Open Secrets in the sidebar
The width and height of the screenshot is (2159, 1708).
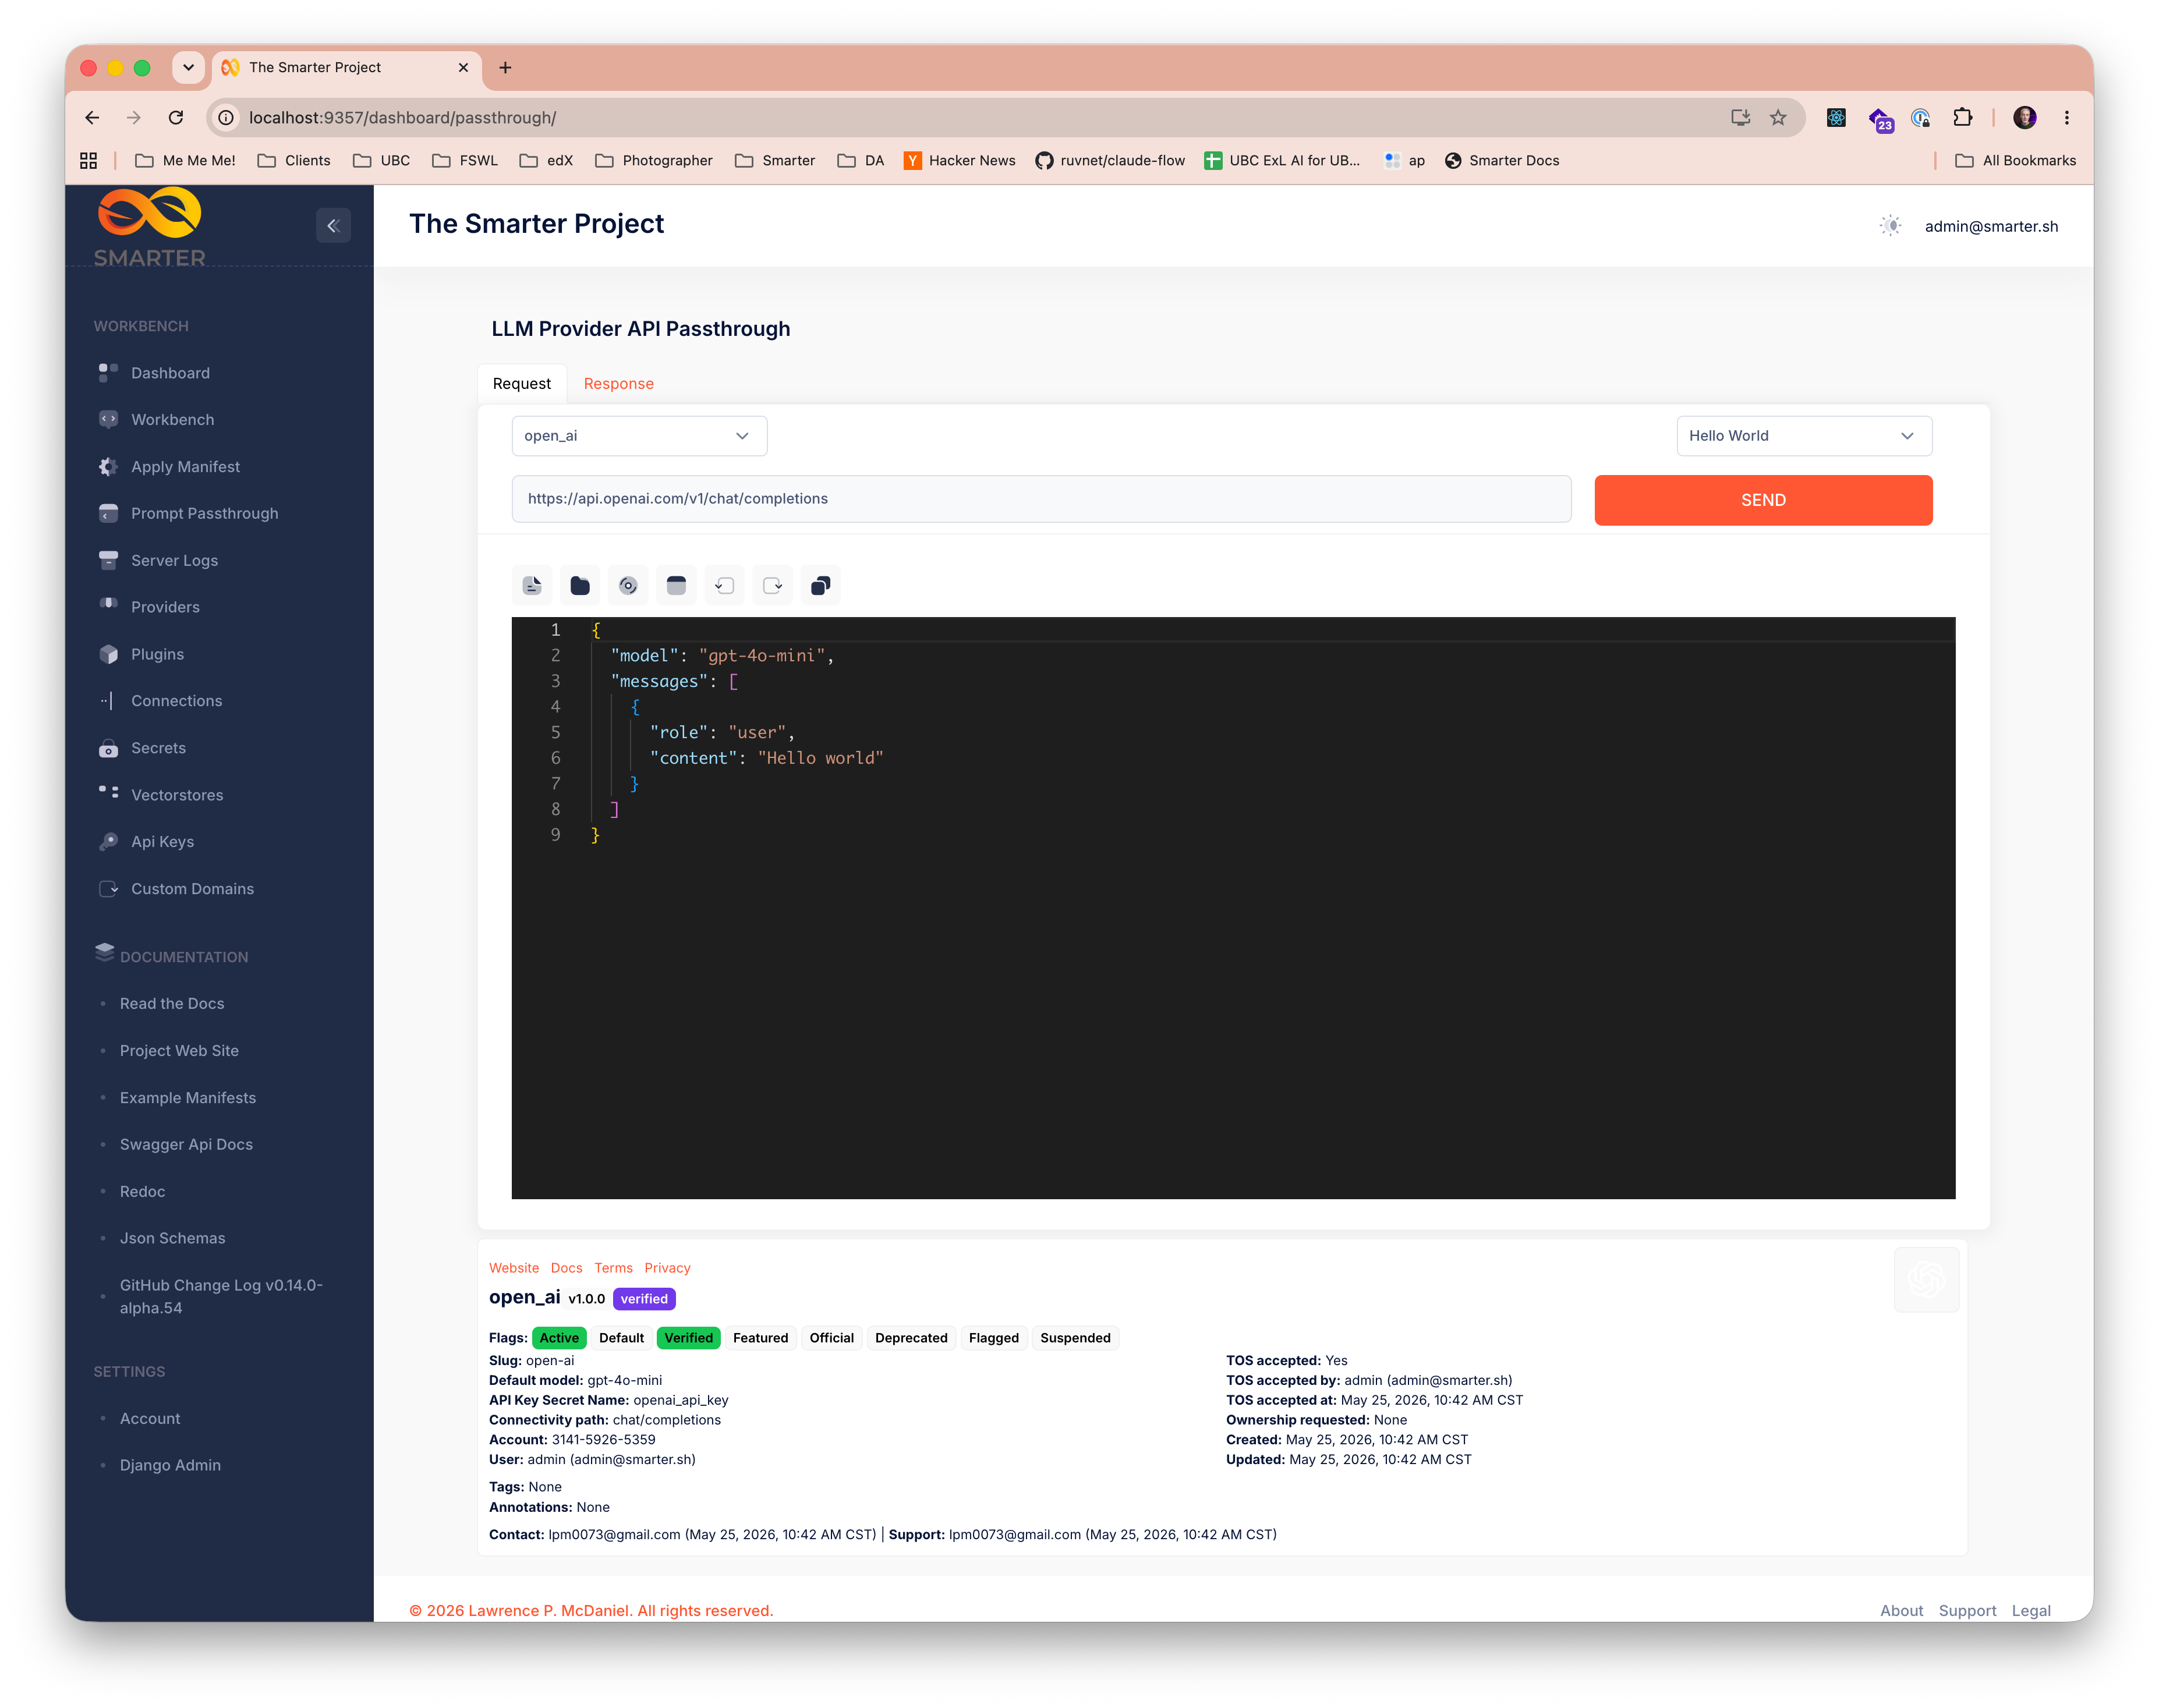pyautogui.click(x=158, y=748)
